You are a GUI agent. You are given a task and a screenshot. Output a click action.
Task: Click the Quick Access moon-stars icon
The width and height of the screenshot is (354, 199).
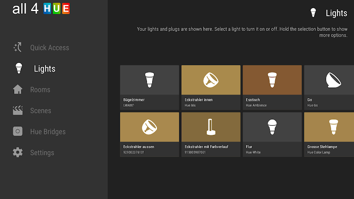[18, 47]
